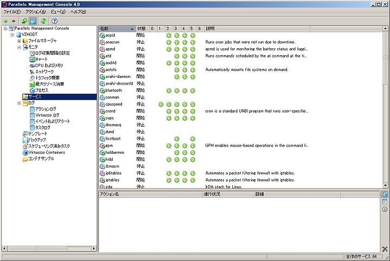Select the サービス tree item
The width and height of the screenshot is (390, 261).
click(35, 96)
